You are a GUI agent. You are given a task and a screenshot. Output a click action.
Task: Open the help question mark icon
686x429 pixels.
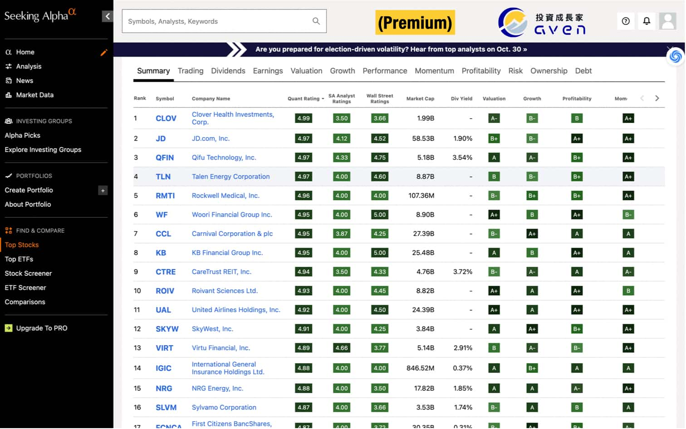[x=626, y=21]
